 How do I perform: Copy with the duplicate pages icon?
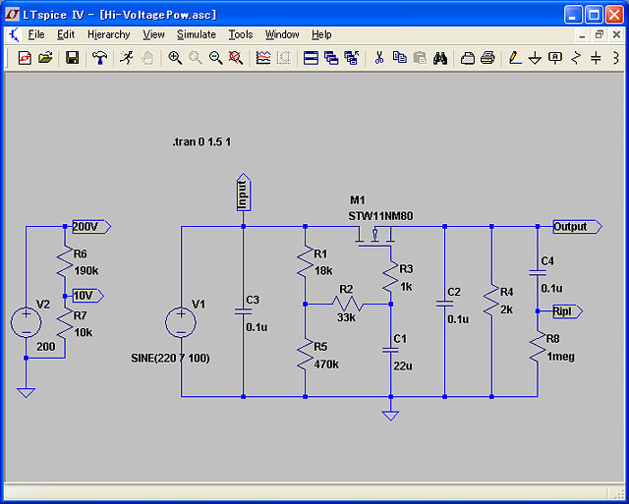(x=399, y=59)
